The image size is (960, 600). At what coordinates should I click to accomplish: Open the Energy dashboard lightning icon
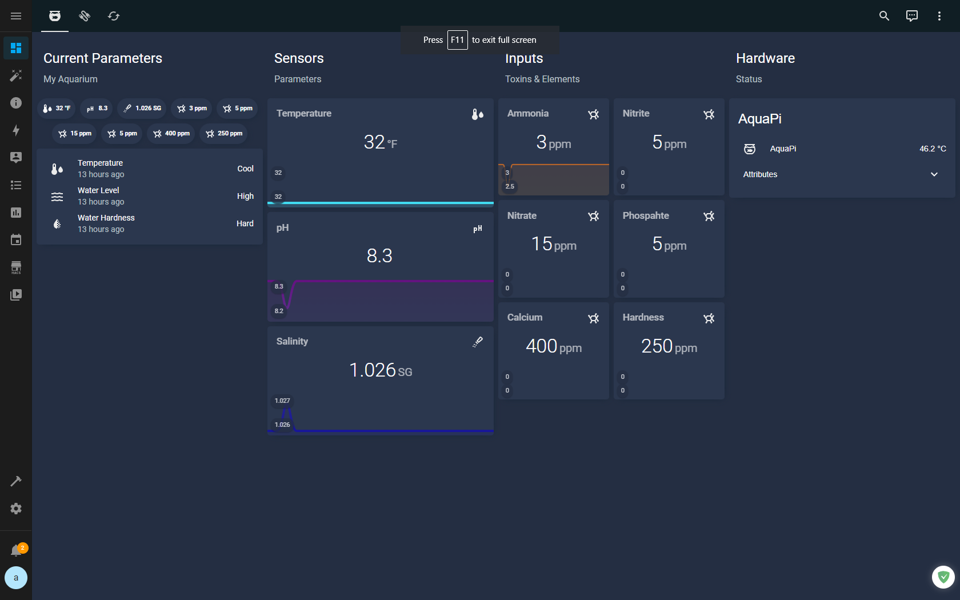[16, 130]
